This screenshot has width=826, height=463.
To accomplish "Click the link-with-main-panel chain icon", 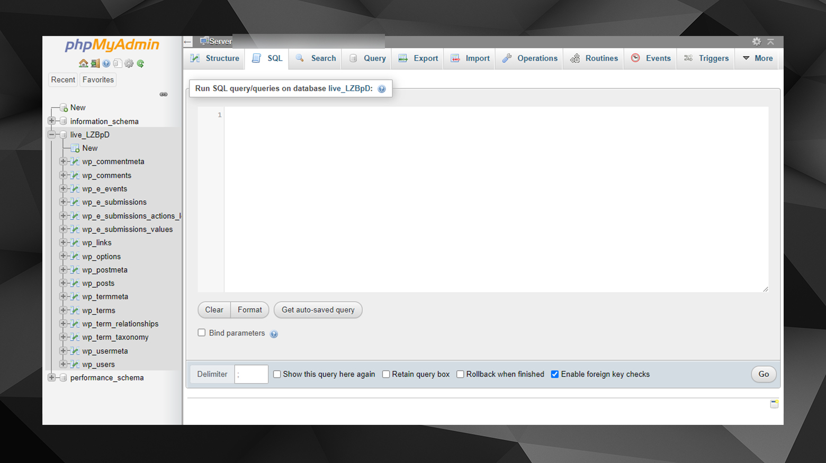I will (164, 94).
